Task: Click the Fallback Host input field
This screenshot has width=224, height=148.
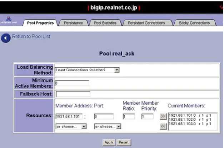Action: (x=73, y=94)
